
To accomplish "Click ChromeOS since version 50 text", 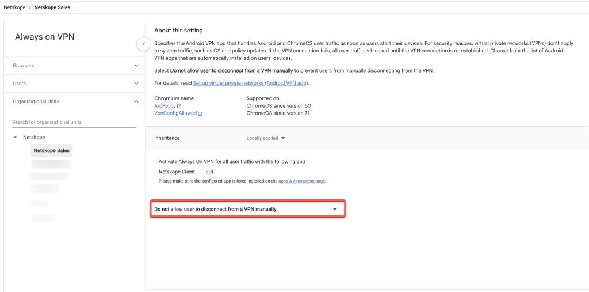I will pos(279,106).
